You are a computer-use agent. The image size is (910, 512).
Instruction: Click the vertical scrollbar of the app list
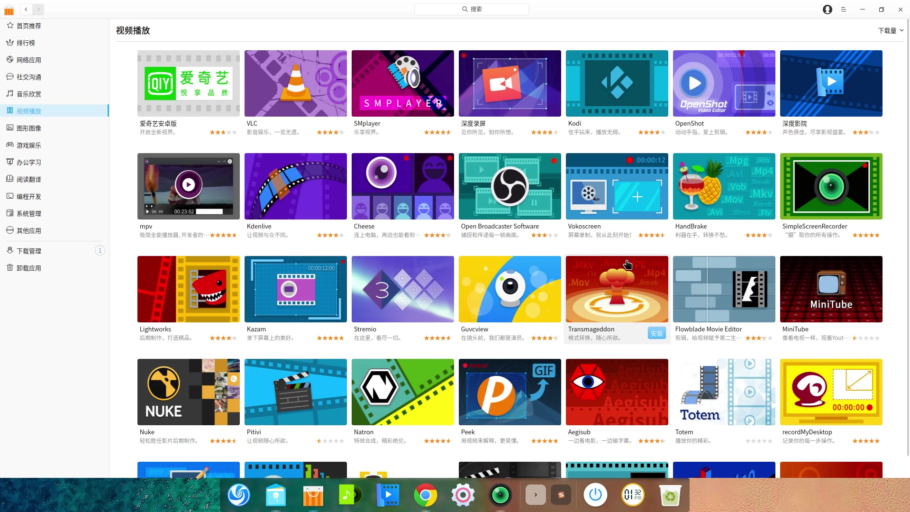[x=907, y=237]
